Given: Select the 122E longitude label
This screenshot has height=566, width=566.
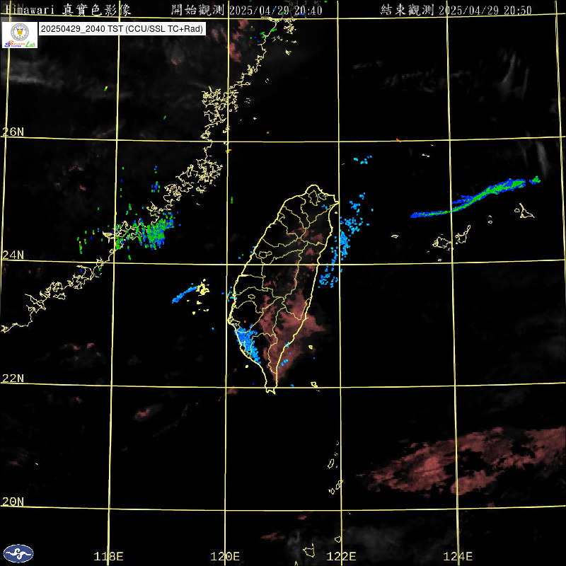Looking at the screenshot, I should (x=342, y=556).
